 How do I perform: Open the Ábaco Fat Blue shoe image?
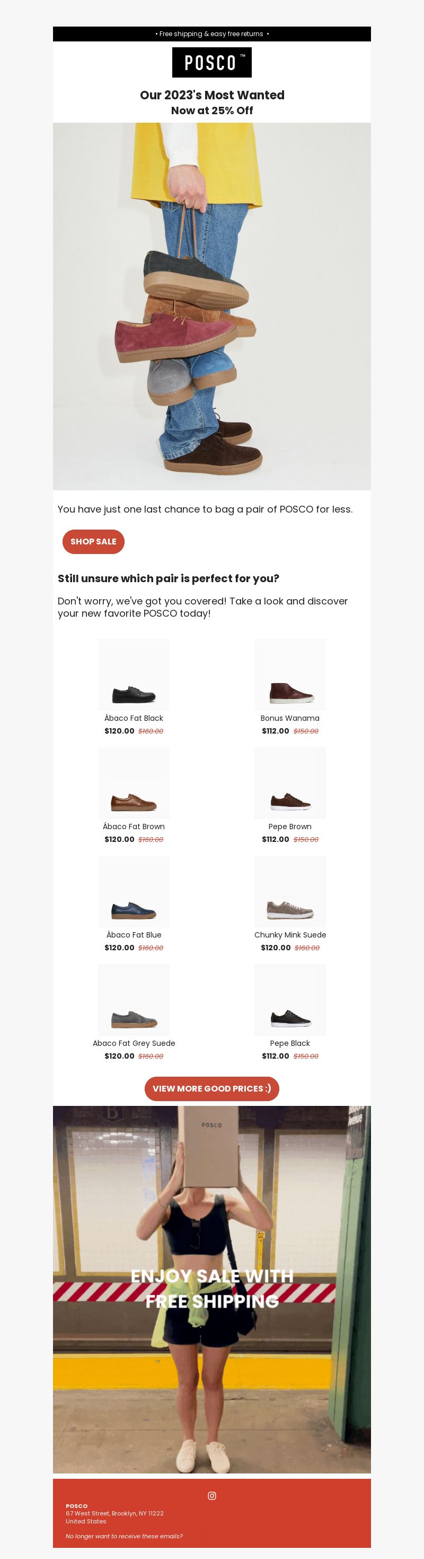click(134, 891)
